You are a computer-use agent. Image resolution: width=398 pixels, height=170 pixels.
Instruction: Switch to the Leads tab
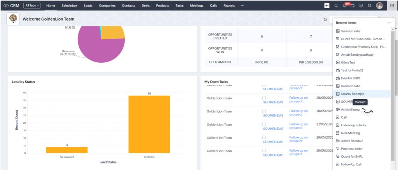click(88, 6)
